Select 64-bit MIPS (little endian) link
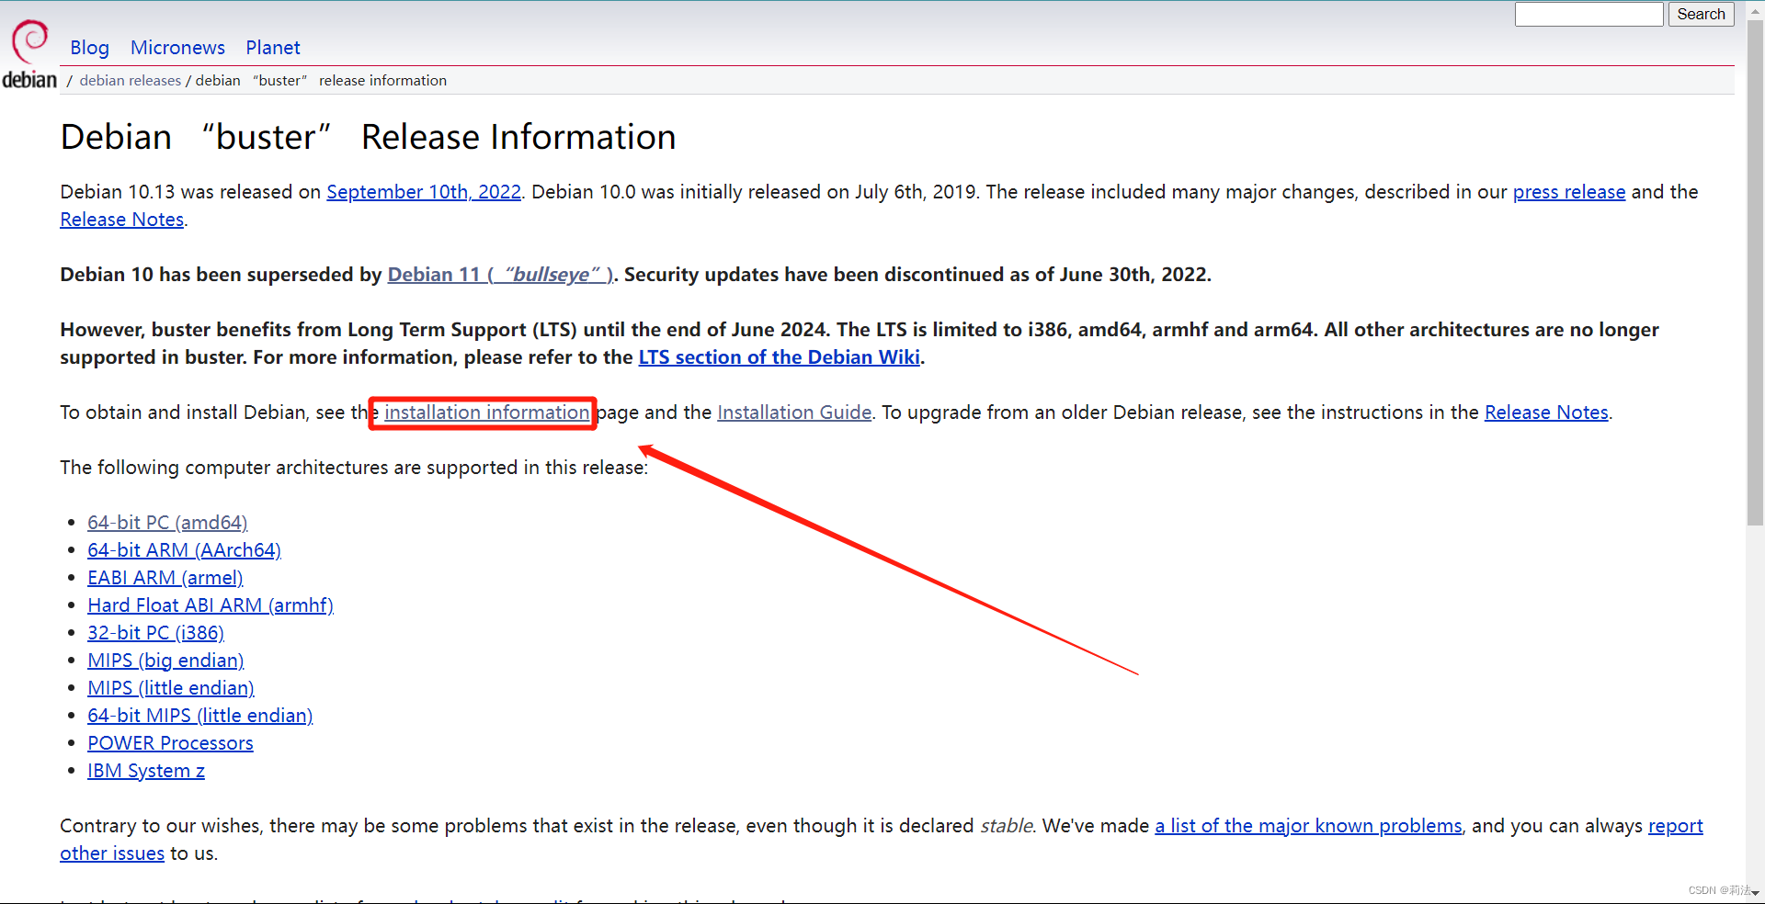 coord(200,716)
